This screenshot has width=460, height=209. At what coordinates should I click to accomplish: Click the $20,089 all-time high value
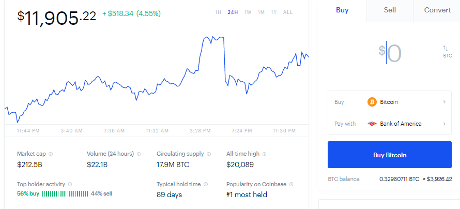(240, 165)
